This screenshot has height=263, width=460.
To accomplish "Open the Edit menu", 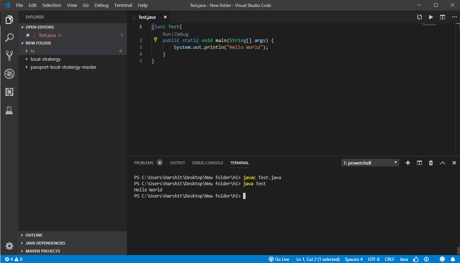I will click(x=33, y=5).
